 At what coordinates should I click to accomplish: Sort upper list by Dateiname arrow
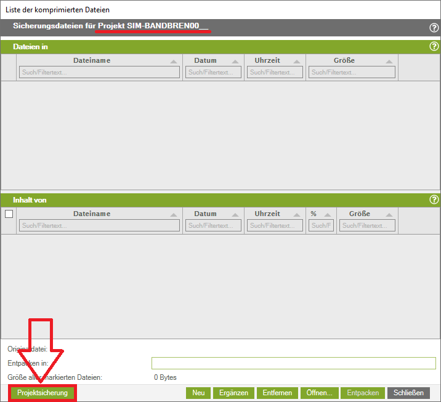(174, 62)
